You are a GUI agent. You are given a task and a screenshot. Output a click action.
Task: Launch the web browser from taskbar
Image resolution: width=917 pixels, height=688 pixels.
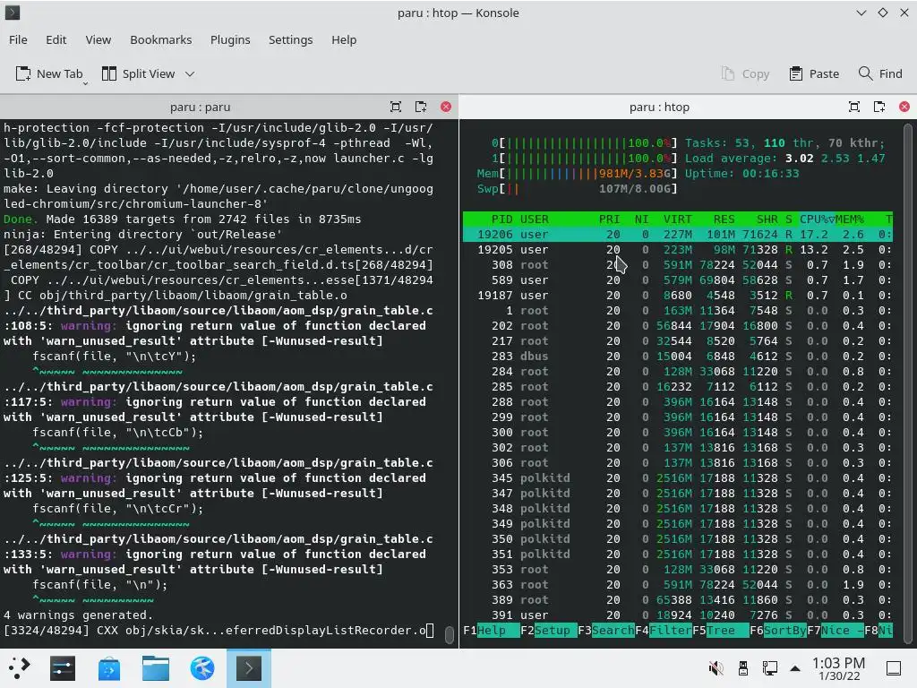(202, 668)
